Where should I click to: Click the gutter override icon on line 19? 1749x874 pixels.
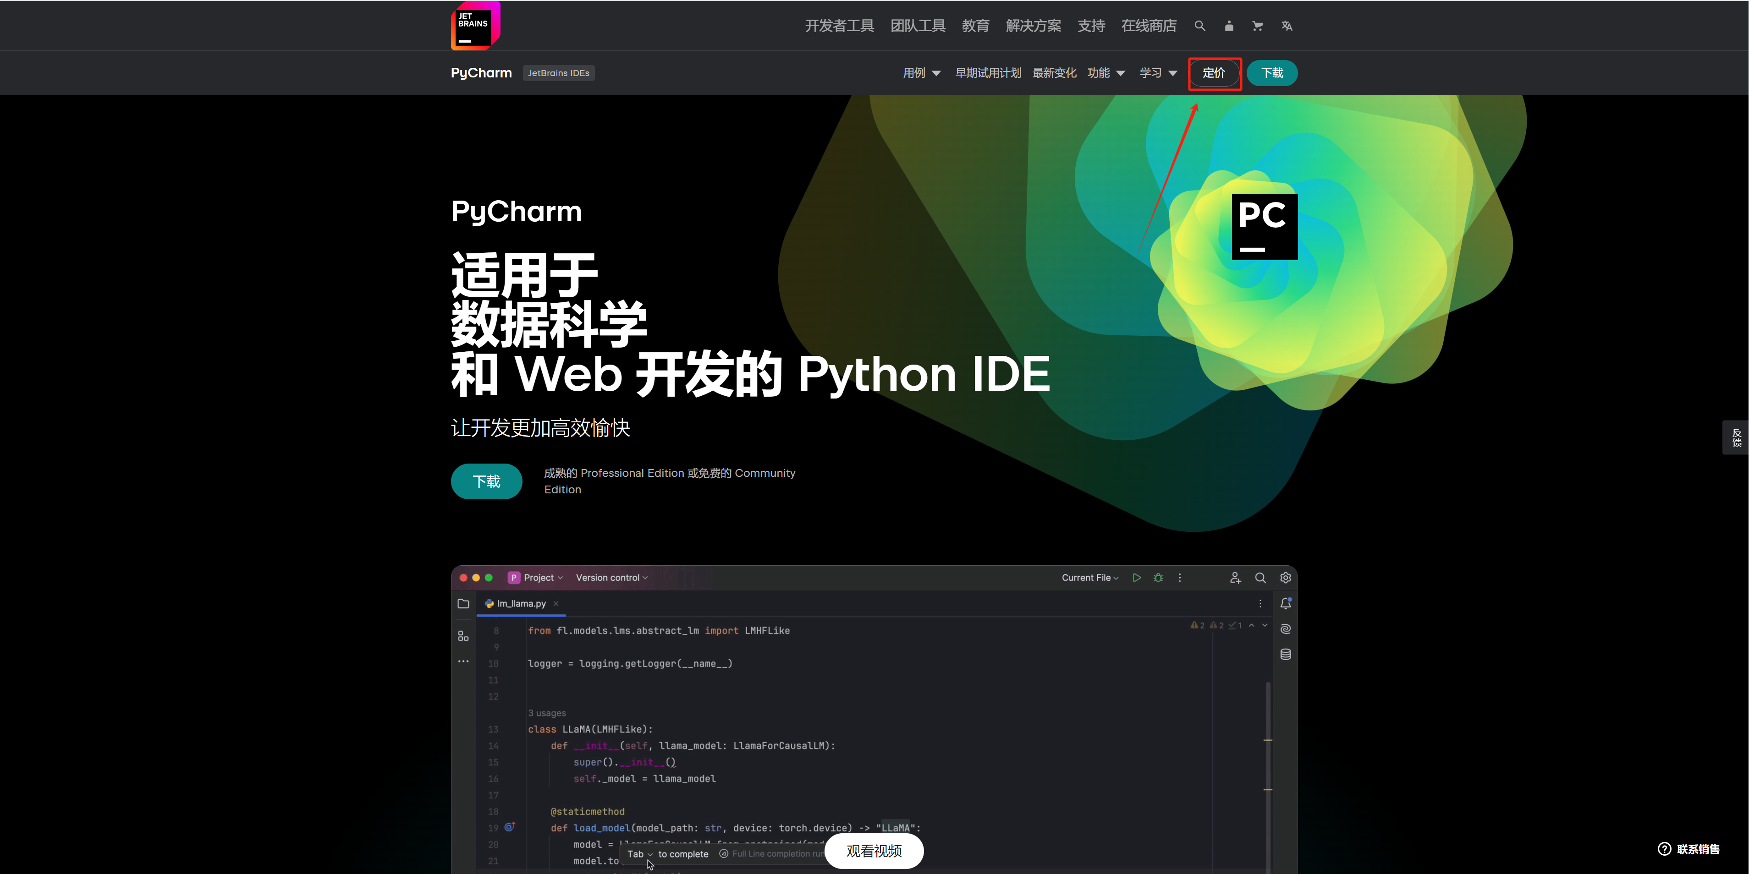510,826
